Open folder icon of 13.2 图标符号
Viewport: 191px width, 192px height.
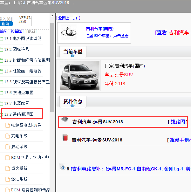pyautogui.click(x=2, y=50)
